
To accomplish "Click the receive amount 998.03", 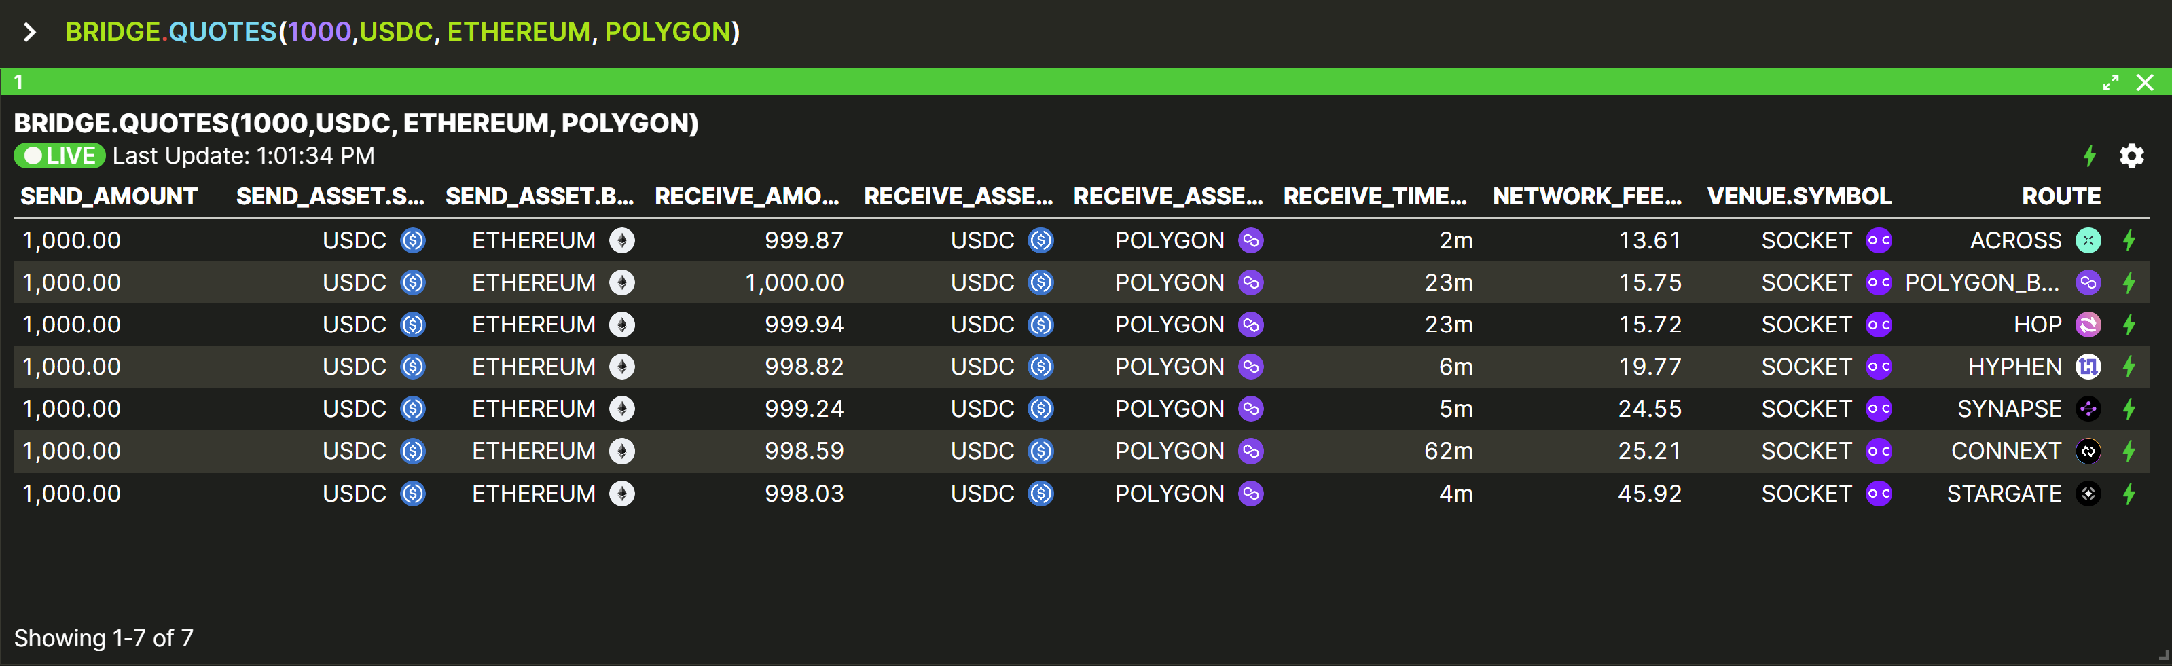I will click(804, 493).
